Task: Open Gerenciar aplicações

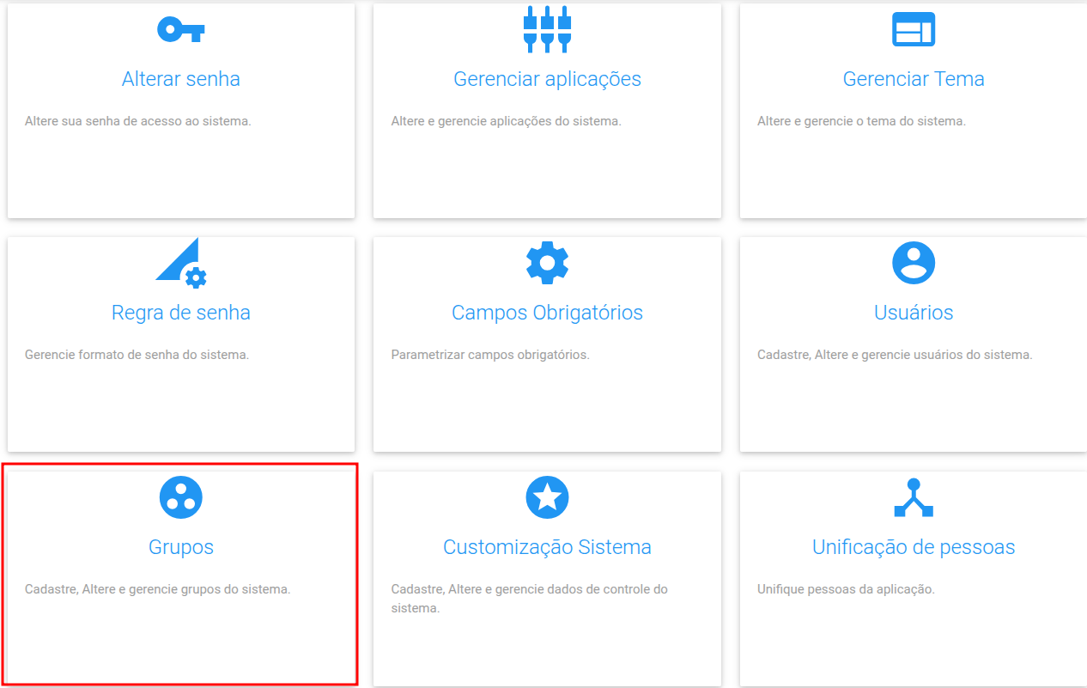Action: point(547,78)
